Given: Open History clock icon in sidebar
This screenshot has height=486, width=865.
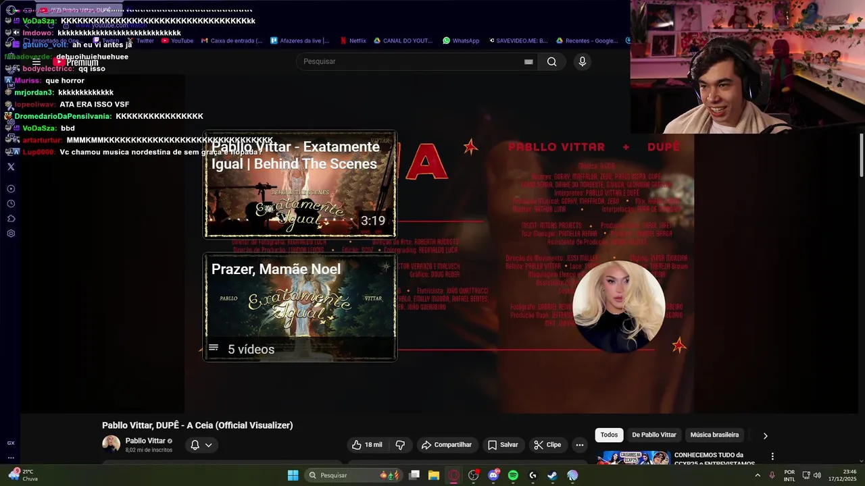Looking at the screenshot, I should [11, 204].
